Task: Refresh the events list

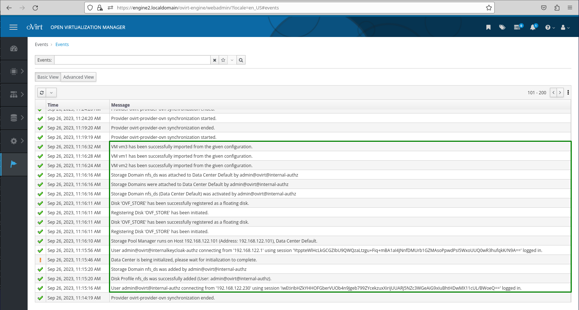Action: click(x=42, y=93)
